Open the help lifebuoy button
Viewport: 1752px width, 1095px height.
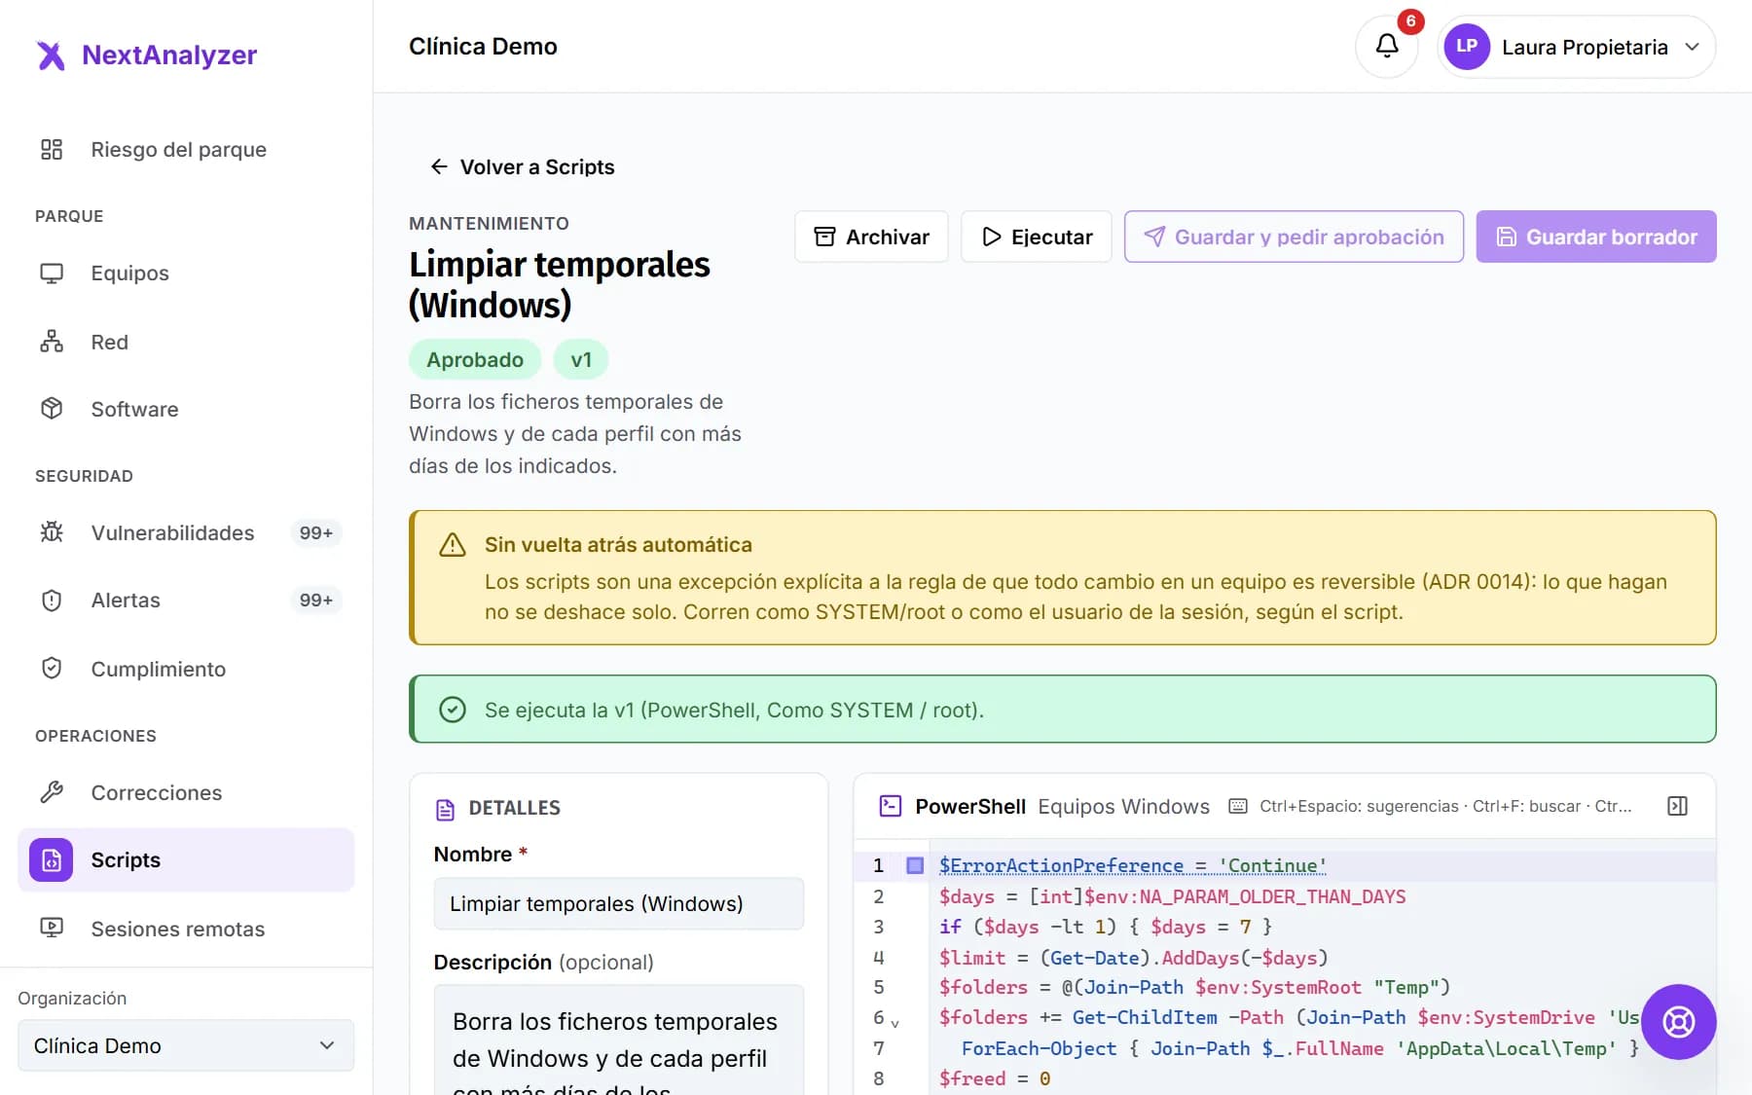coord(1678,1022)
